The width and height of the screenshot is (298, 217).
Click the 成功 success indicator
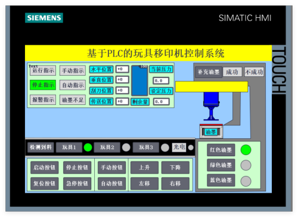[x=232, y=72]
